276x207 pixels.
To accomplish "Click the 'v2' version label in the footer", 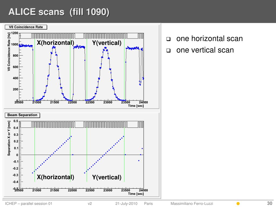I will [90, 203].
